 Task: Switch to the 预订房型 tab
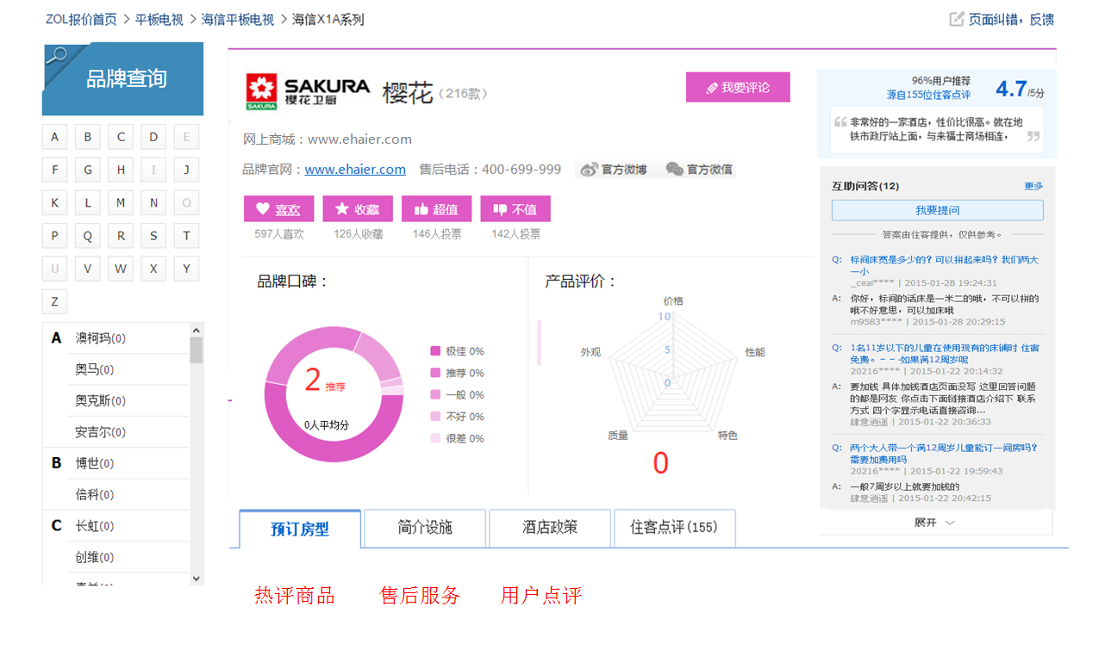(300, 529)
